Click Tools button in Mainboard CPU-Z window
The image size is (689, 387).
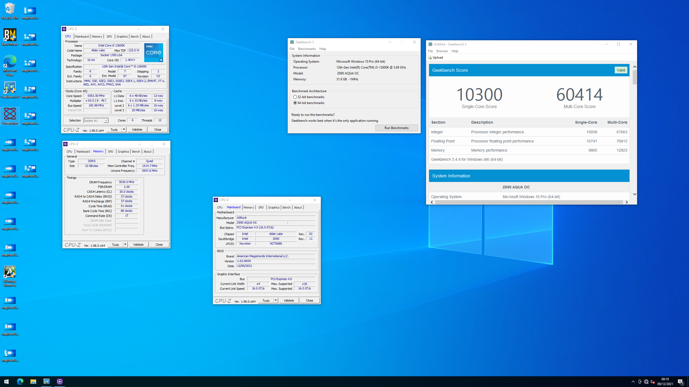[x=266, y=300]
